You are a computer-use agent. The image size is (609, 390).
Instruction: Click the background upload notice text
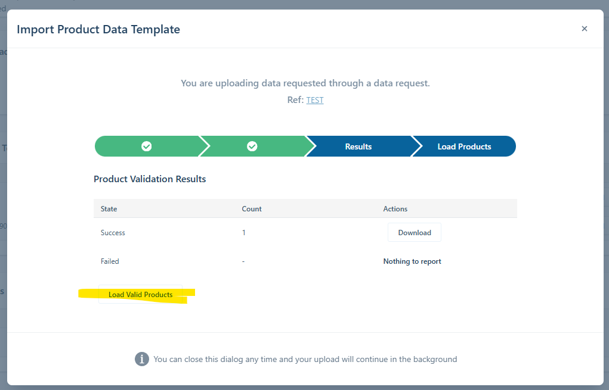pos(305,359)
